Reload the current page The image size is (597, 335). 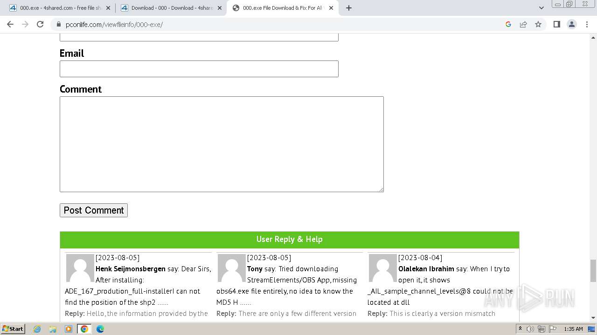pyautogui.click(x=40, y=24)
